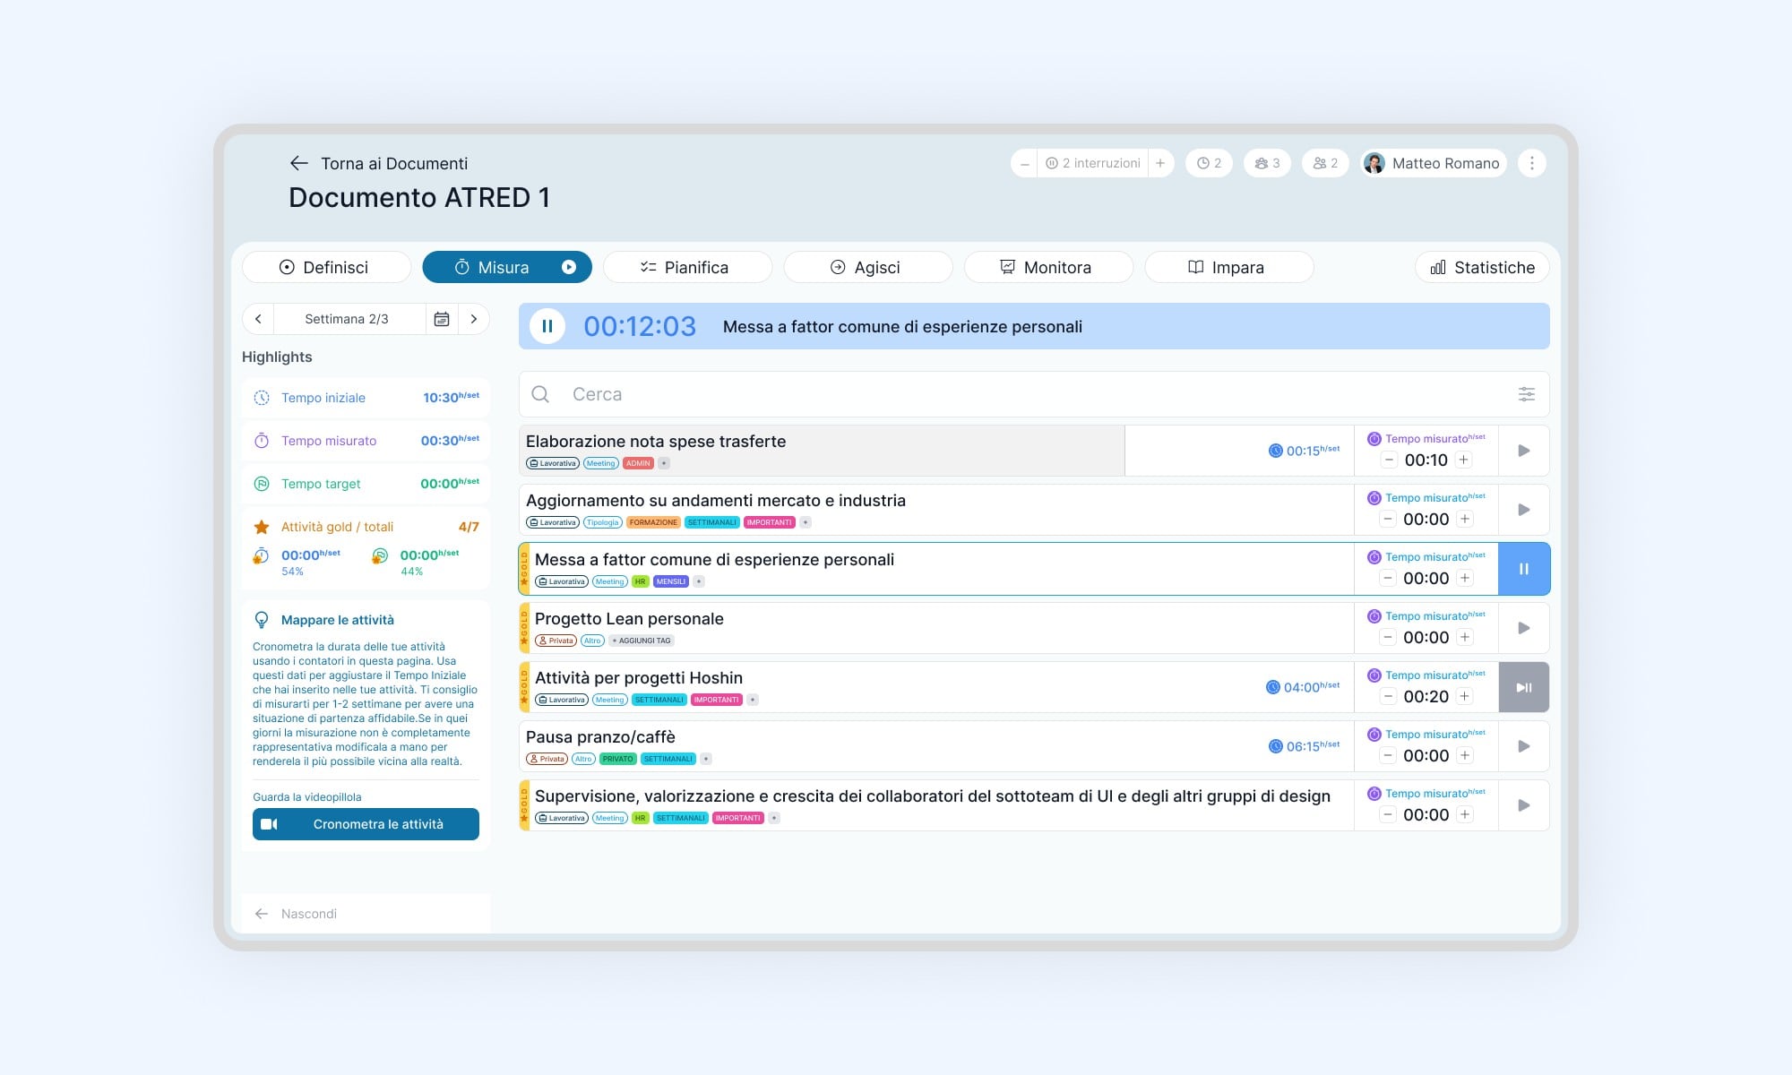The image size is (1792, 1075).
Task: Click the MENSILI tag on Messa a fattor row
Action: [x=670, y=581]
